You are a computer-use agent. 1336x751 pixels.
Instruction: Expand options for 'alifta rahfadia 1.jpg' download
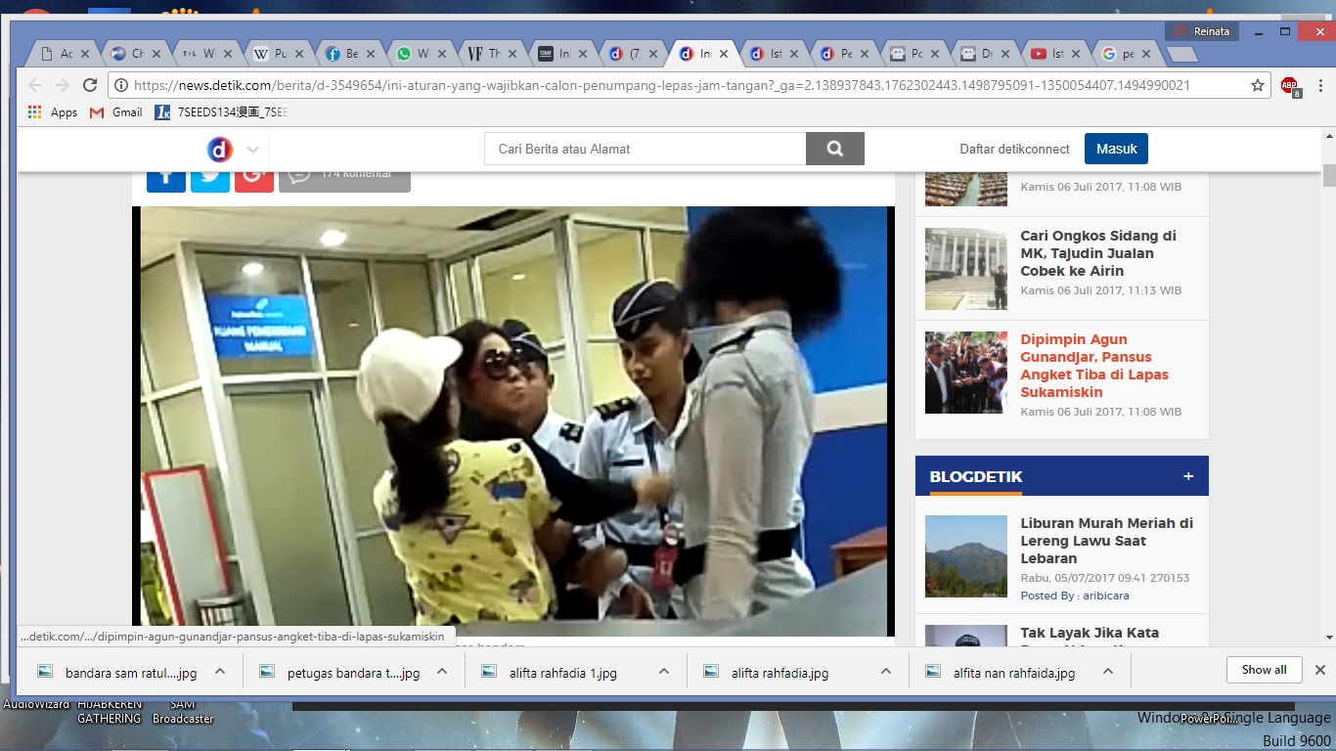[664, 671]
